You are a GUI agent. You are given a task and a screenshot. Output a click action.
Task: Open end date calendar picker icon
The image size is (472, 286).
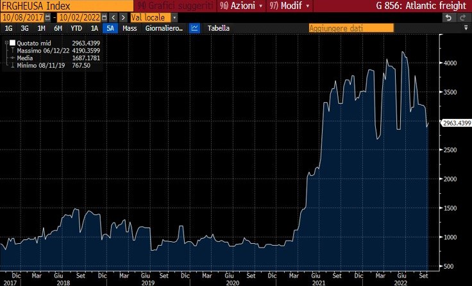click(x=104, y=17)
